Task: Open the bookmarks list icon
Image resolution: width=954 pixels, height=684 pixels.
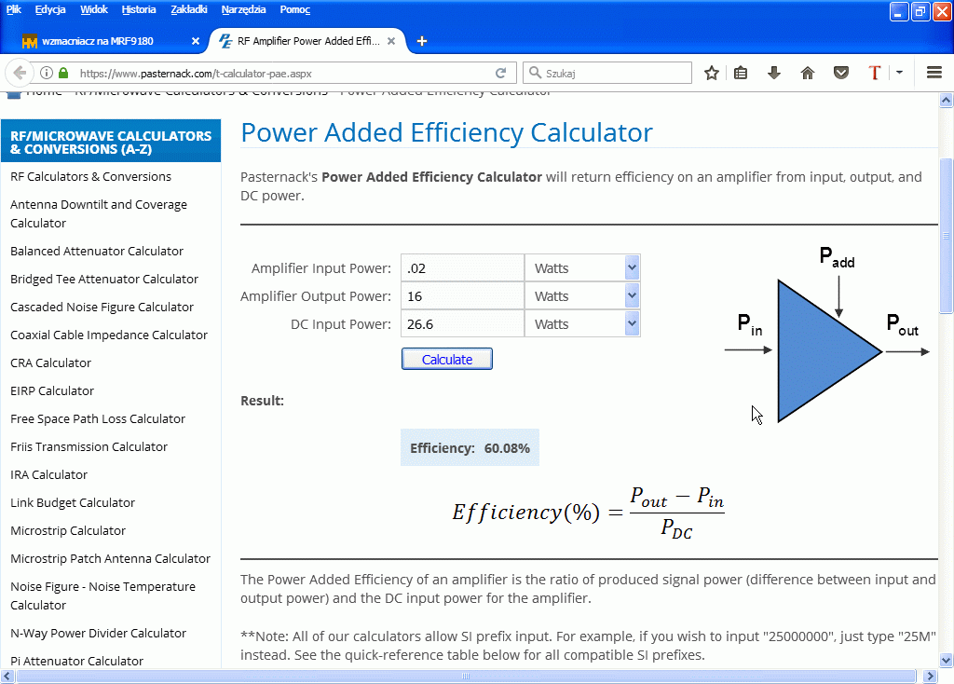Action: [741, 73]
